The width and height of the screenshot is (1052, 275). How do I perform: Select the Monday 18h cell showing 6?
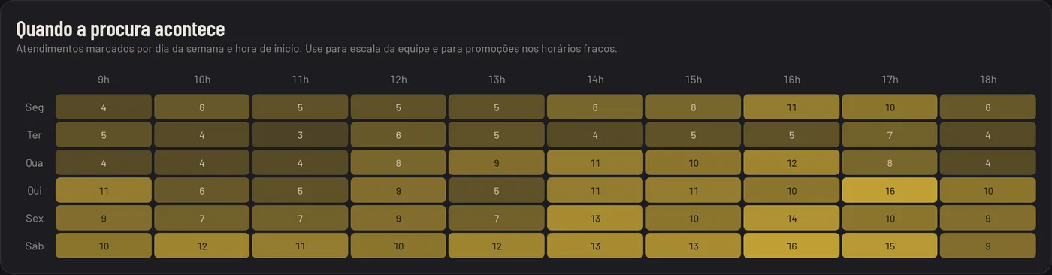pos(988,107)
